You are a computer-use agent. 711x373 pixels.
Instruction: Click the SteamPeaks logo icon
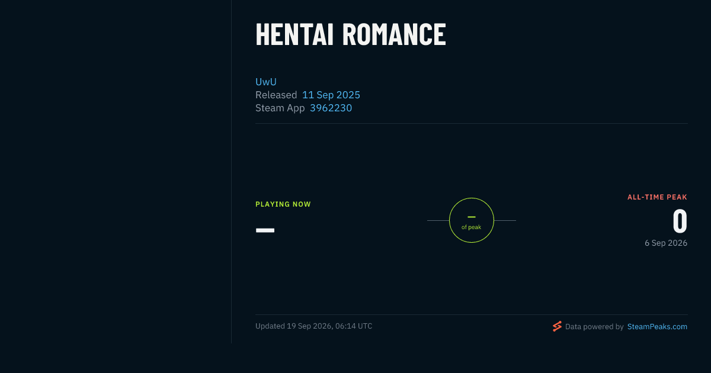(557, 326)
